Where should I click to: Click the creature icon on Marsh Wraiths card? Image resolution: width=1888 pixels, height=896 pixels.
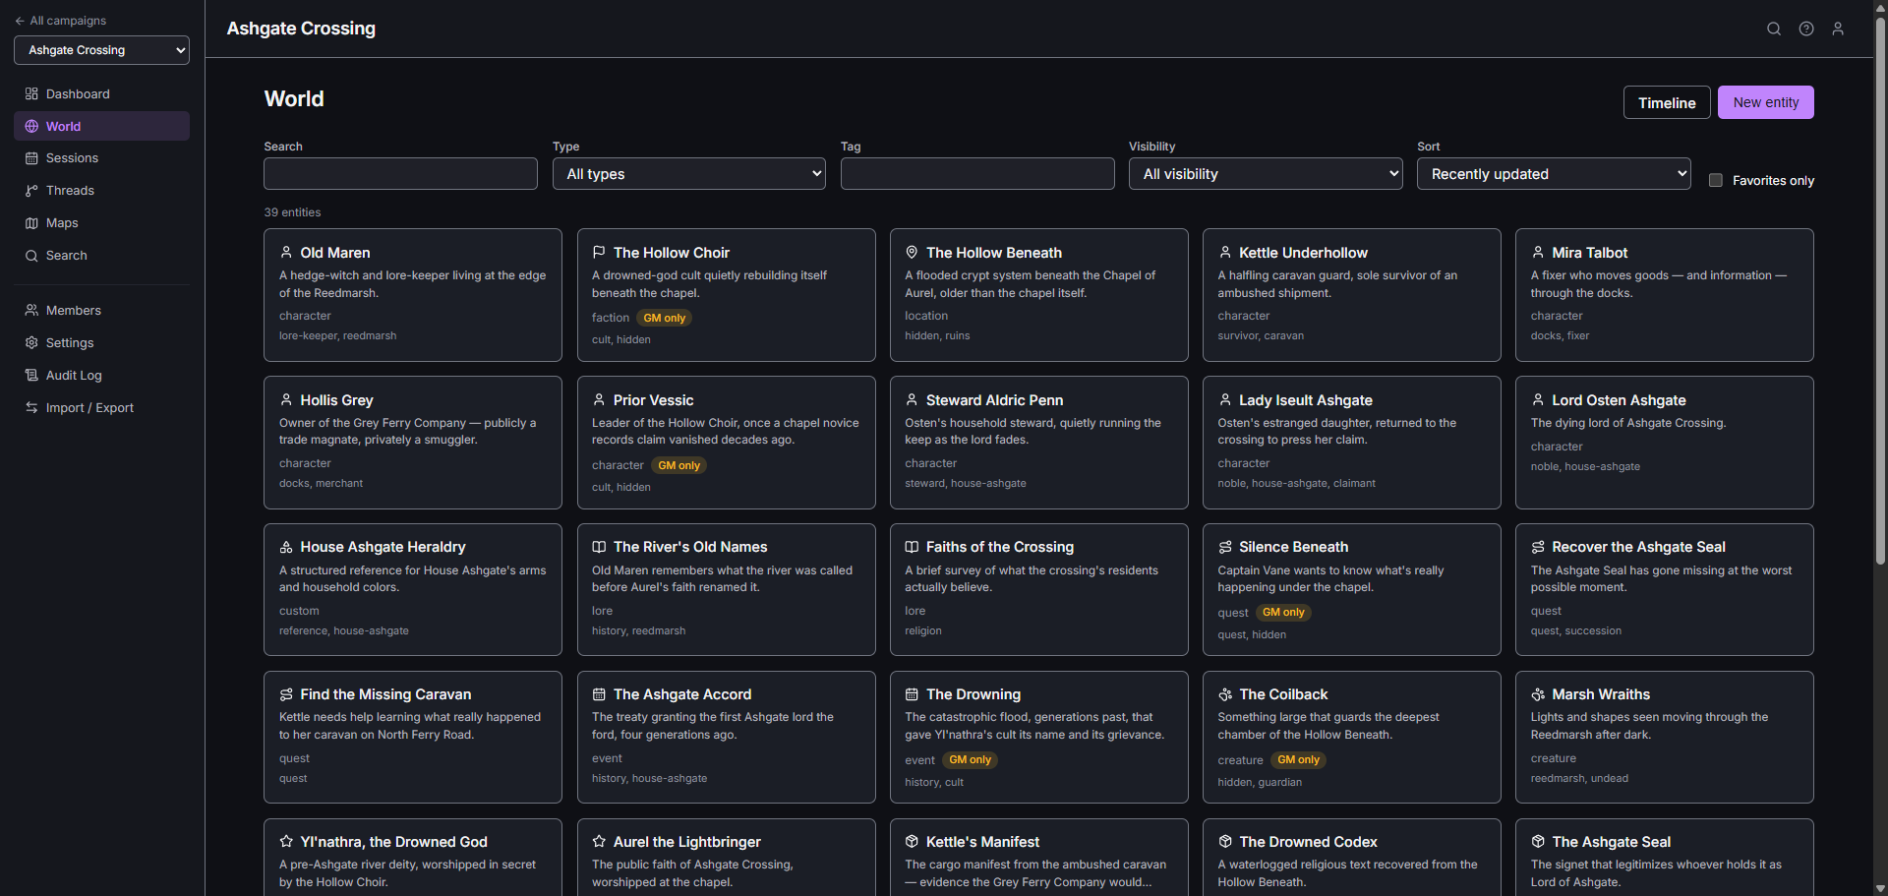click(1538, 694)
